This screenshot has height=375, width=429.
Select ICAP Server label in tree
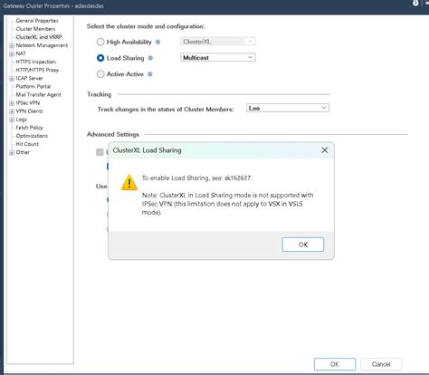pyautogui.click(x=30, y=78)
